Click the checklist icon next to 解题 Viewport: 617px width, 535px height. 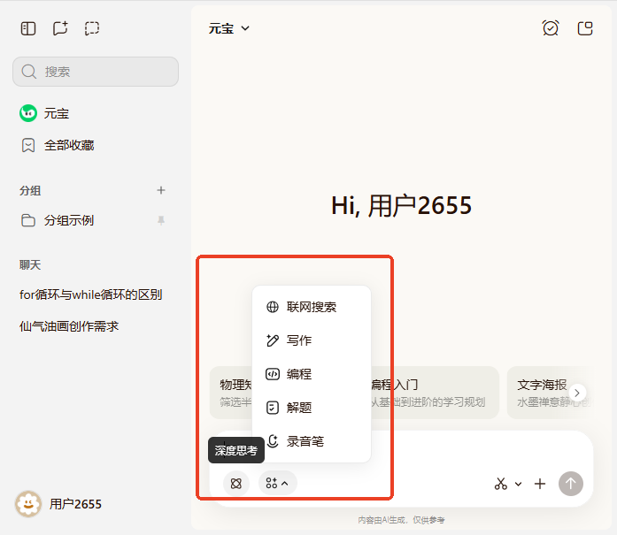click(273, 408)
